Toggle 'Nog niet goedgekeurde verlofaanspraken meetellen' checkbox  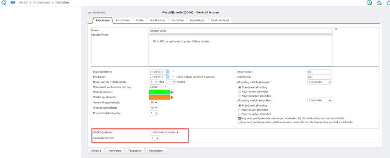240,122
